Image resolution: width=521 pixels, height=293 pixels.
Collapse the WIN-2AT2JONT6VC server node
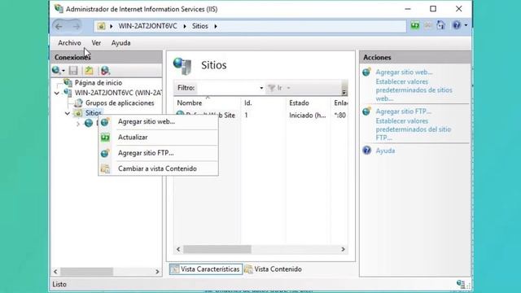tap(57, 93)
